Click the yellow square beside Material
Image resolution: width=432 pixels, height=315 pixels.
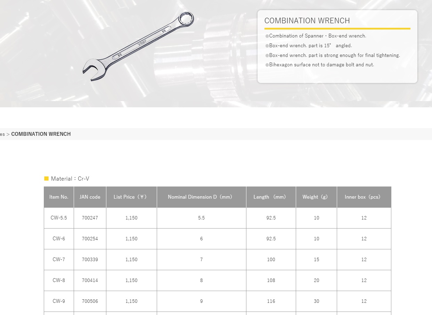(x=46, y=179)
